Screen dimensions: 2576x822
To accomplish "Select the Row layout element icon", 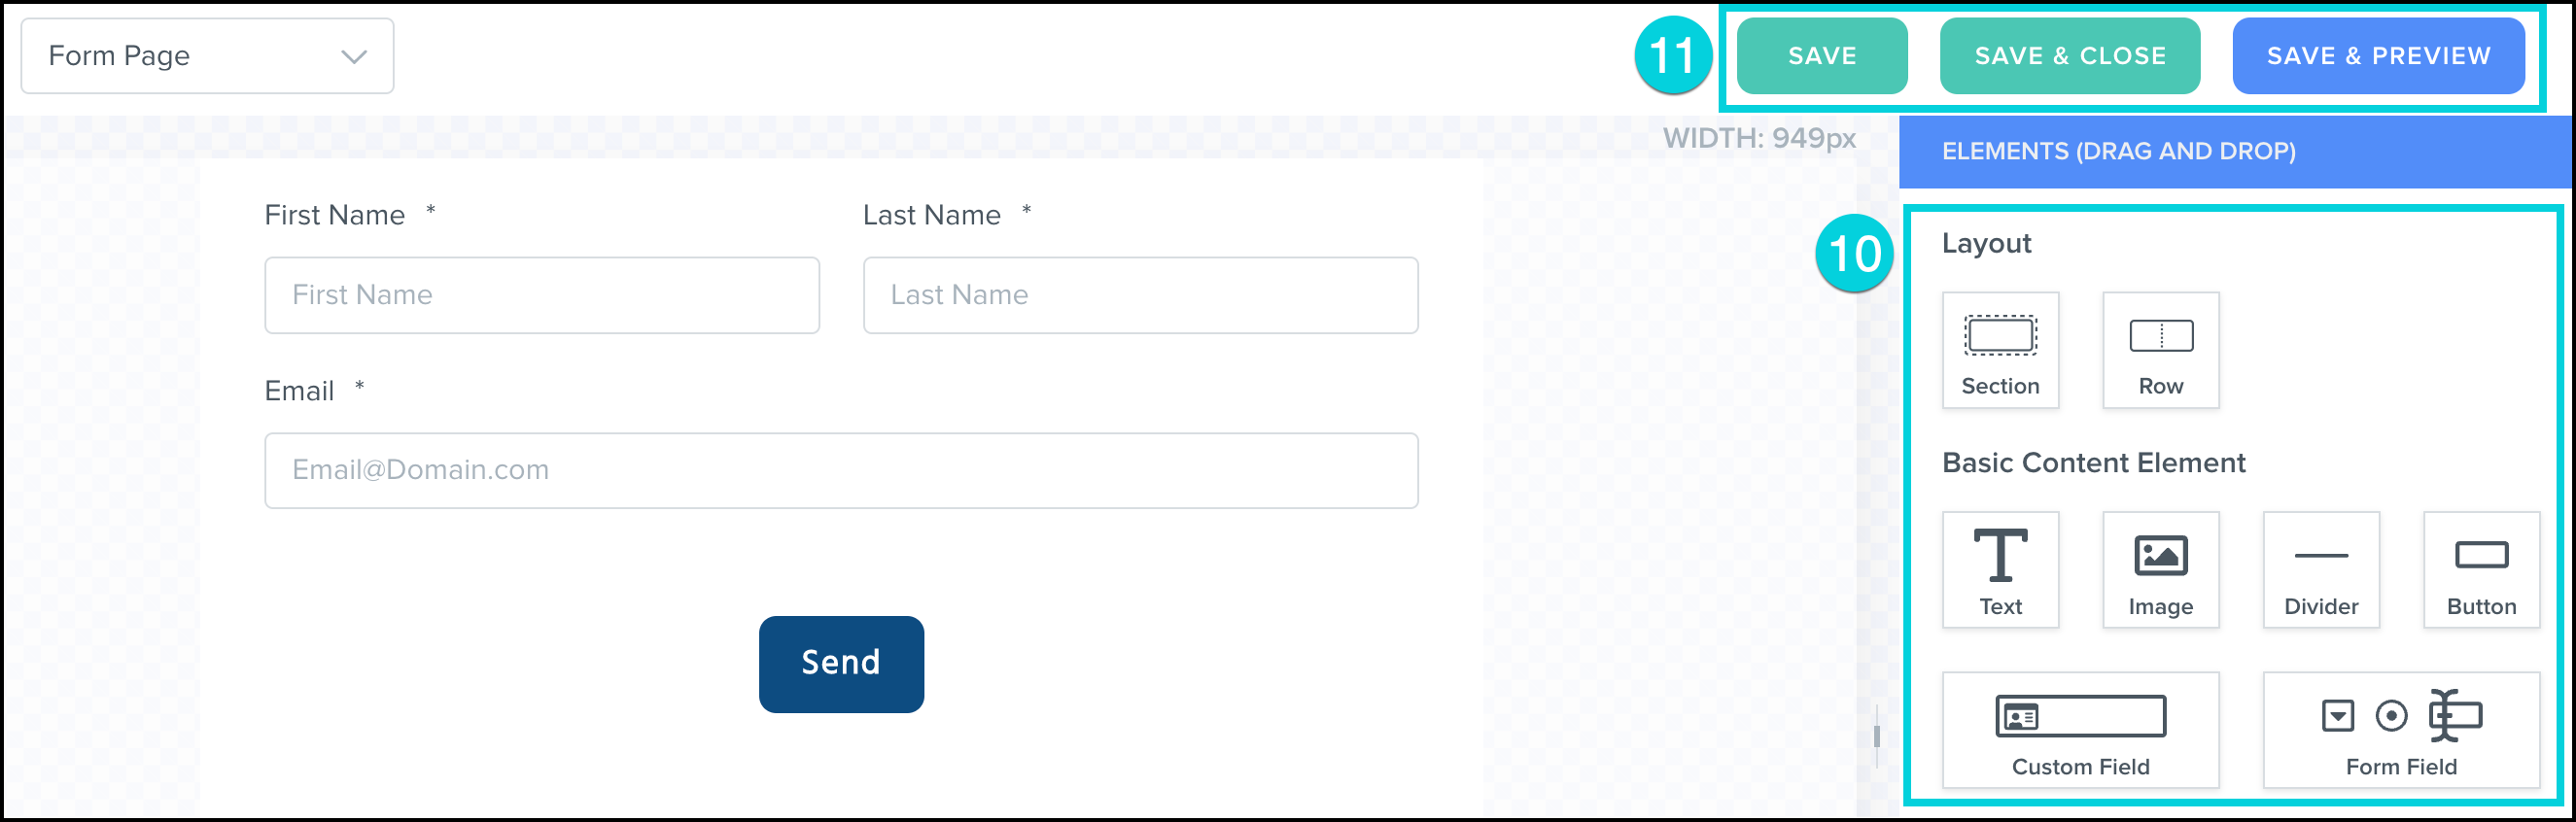I will click(2160, 349).
